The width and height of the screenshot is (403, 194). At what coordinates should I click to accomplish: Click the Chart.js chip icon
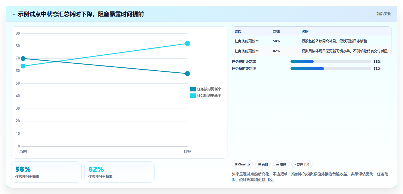pos(236,164)
